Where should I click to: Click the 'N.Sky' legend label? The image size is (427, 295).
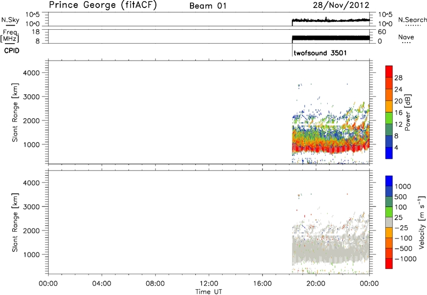pyautogui.click(x=10, y=20)
